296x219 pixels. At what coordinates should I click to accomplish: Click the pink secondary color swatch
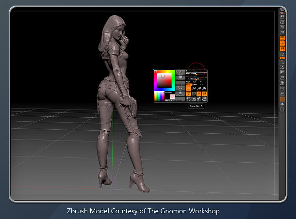pos(172,96)
